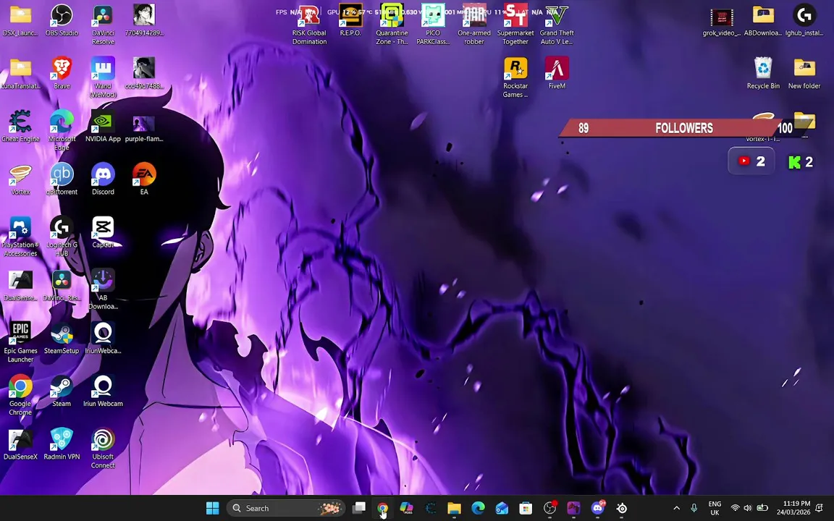Open the Vortex shortcut in the left column
Image resolution: width=834 pixels, height=521 pixels.
[x=20, y=179]
